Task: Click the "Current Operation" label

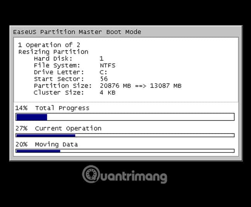Action: [68, 128]
